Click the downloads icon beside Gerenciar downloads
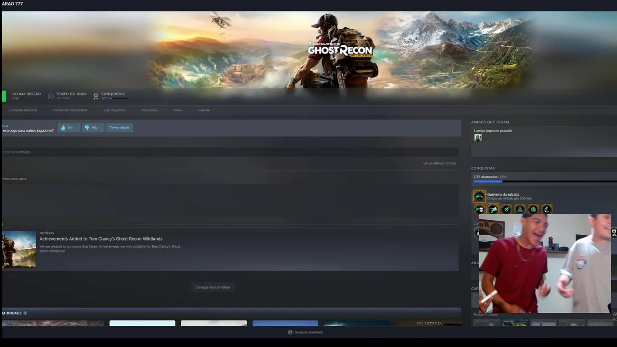Screen dimensions: 617x347 290,332
